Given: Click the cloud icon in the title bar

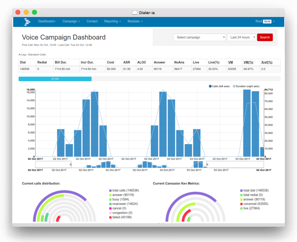Looking at the screenshot, I should tap(135, 13).
